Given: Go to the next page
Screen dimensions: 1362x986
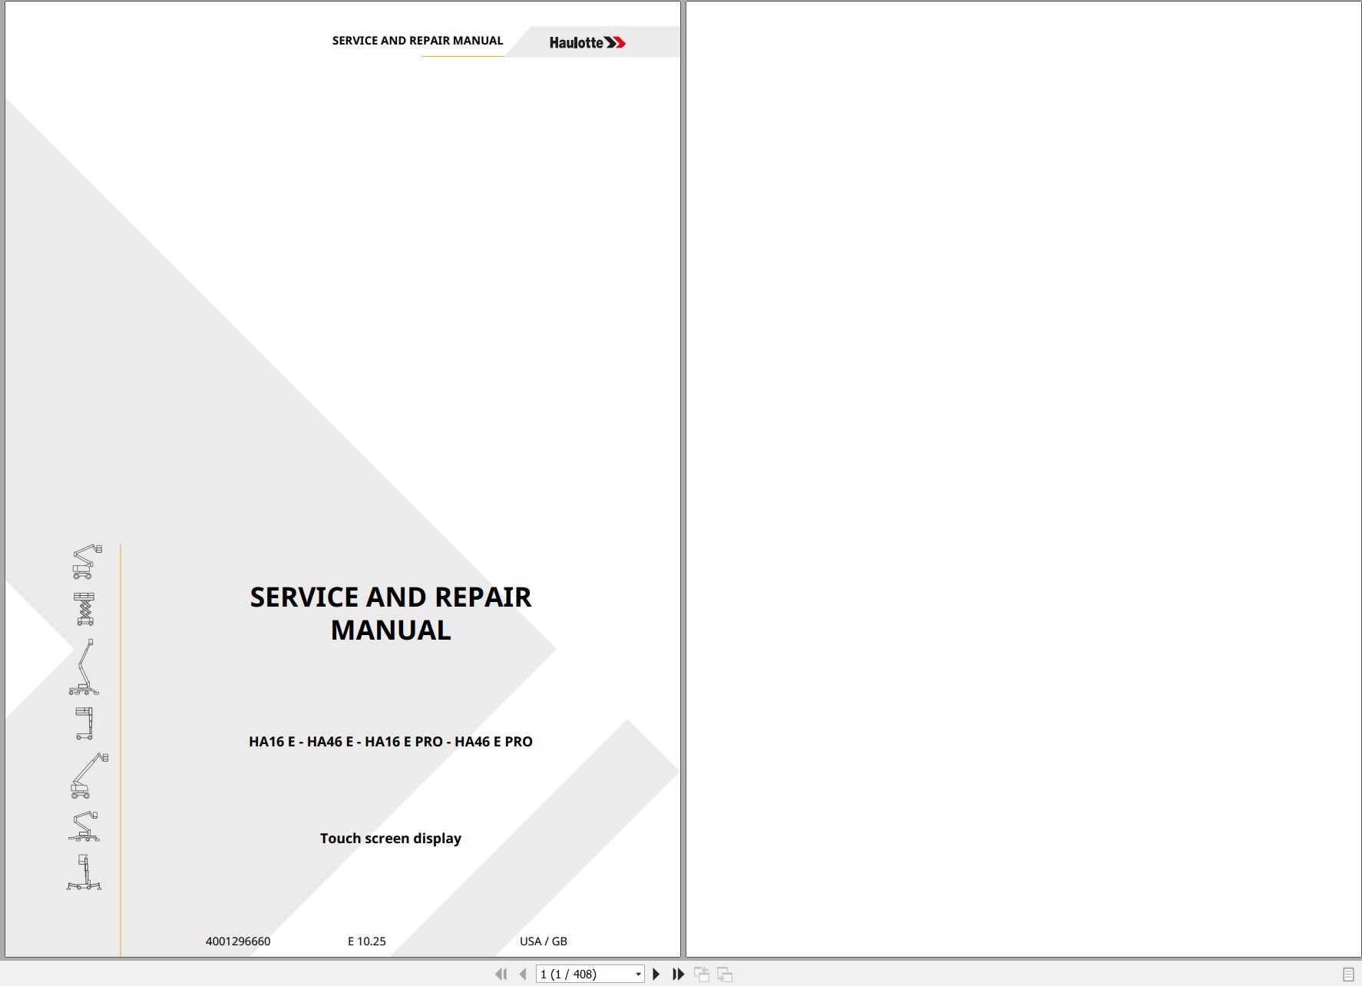Looking at the screenshot, I should [x=656, y=974].
